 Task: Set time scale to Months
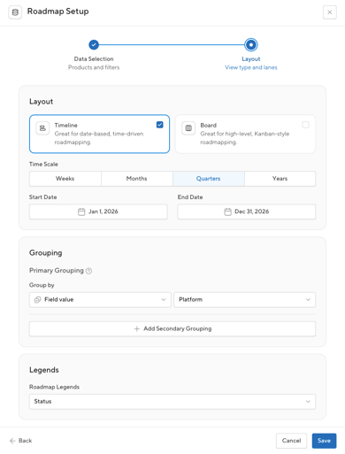(137, 179)
